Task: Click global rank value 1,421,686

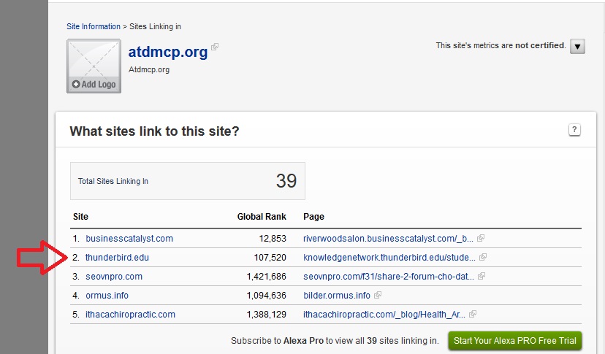Action: pyautogui.click(x=267, y=277)
